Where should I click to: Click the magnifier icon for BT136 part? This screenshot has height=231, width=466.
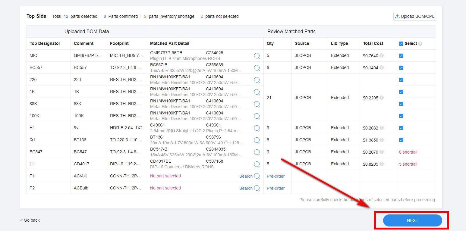click(257, 140)
